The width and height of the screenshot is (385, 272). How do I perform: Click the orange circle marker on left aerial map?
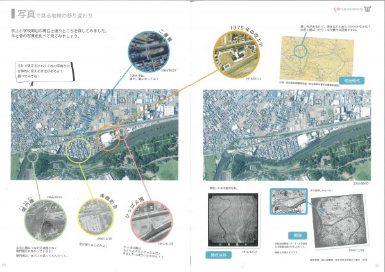(x=107, y=140)
